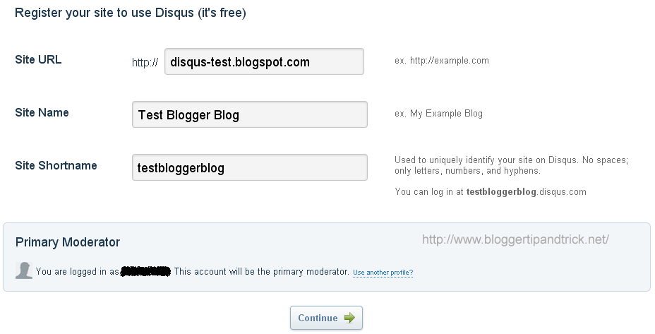The image size is (655, 334).
Task: Click the blacked-out username text
Action: 145,271
